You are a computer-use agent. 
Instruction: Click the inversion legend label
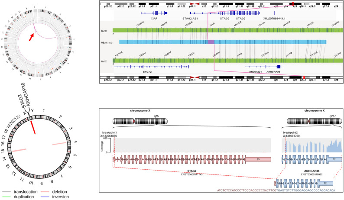60,197
